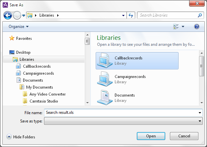Open the Organize dropdown menu
The image size is (207, 147).
point(19,27)
